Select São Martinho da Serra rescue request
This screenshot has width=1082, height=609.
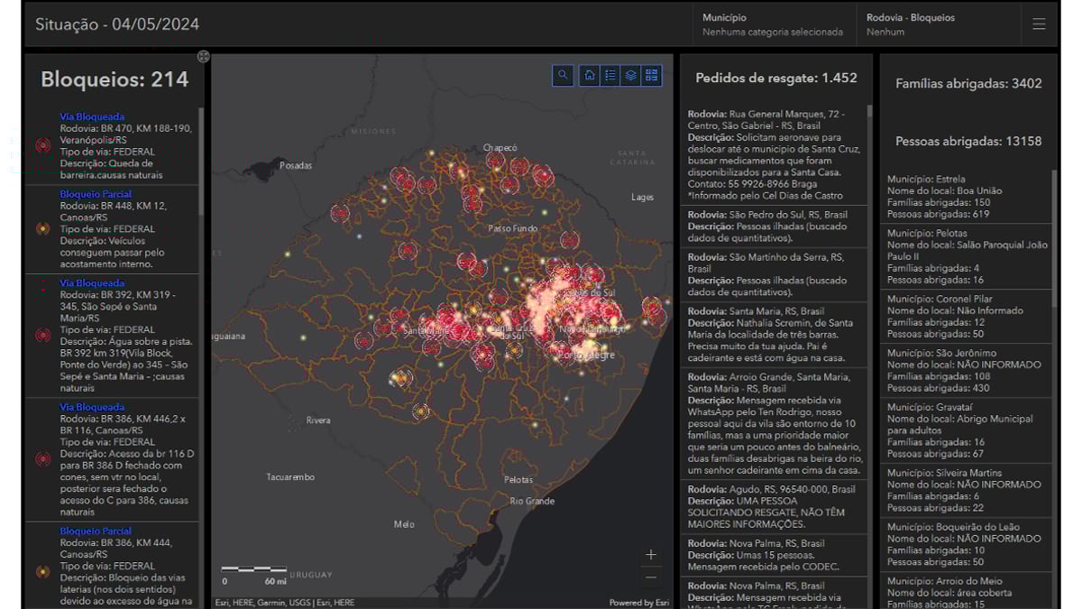(x=773, y=274)
